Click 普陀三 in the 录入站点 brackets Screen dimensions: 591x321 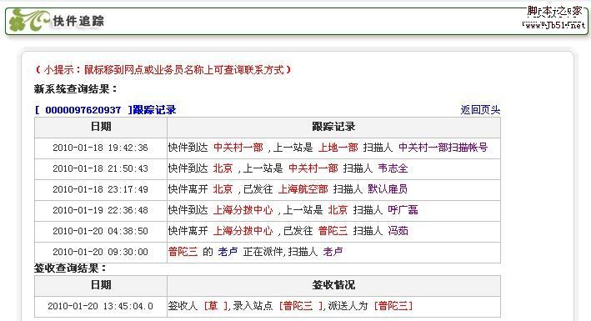[x=298, y=305]
